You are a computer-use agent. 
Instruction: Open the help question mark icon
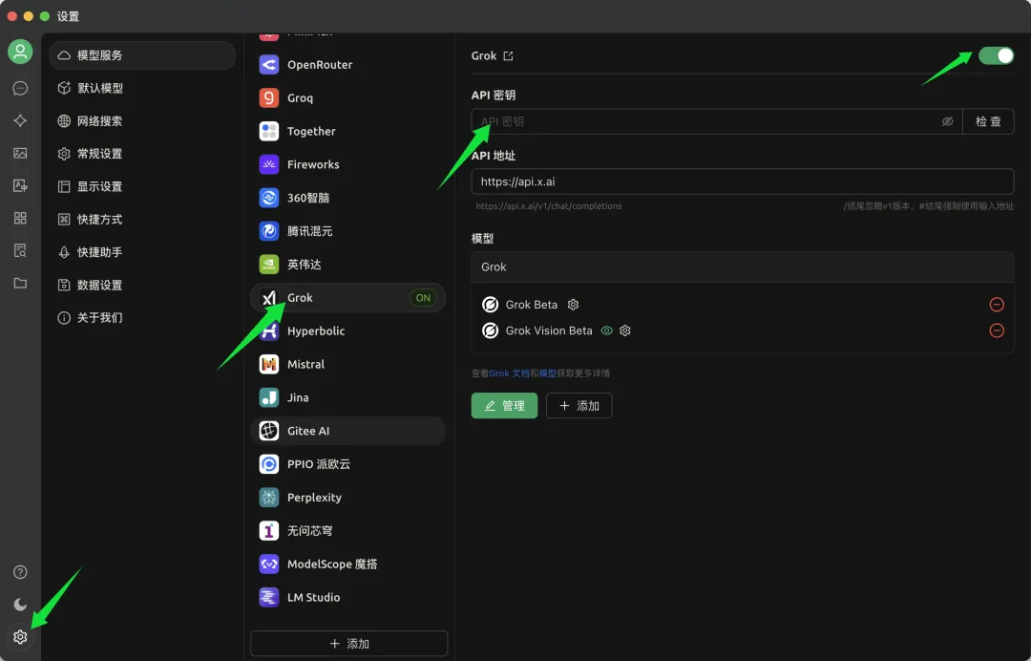pos(20,572)
